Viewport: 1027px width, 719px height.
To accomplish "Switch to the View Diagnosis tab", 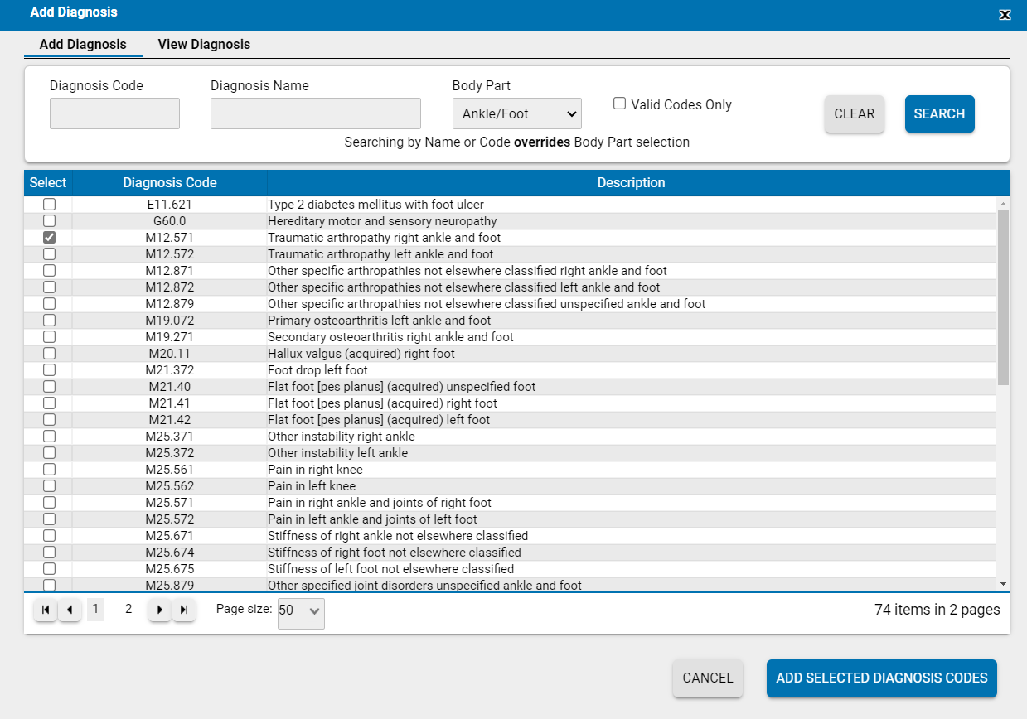I will pyautogui.click(x=204, y=44).
